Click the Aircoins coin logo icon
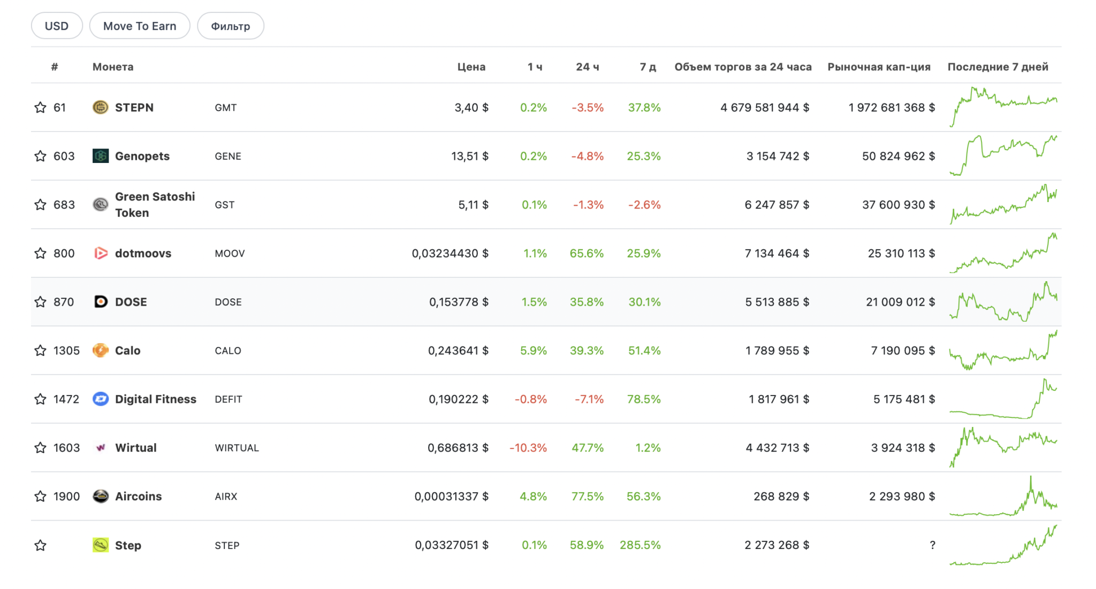The height and width of the screenshot is (589, 1096). pos(100,497)
